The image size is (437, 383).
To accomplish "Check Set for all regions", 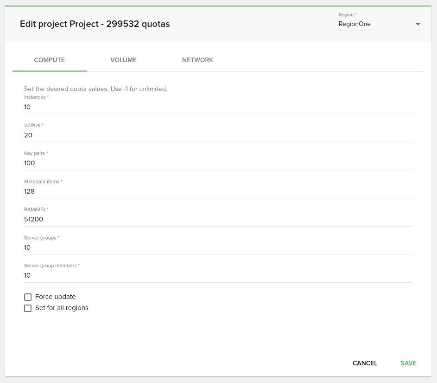I will 28,308.
